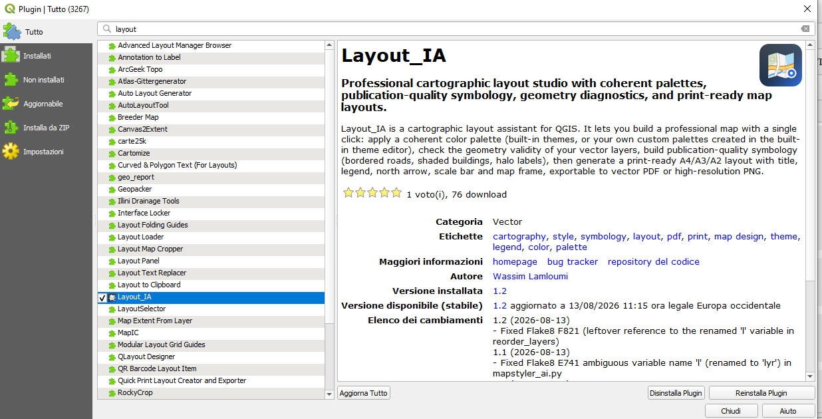Click the Chiudi button

(x=731, y=411)
